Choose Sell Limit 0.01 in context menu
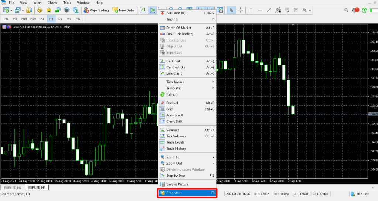The image size is (378, 201). tap(187, 13)
